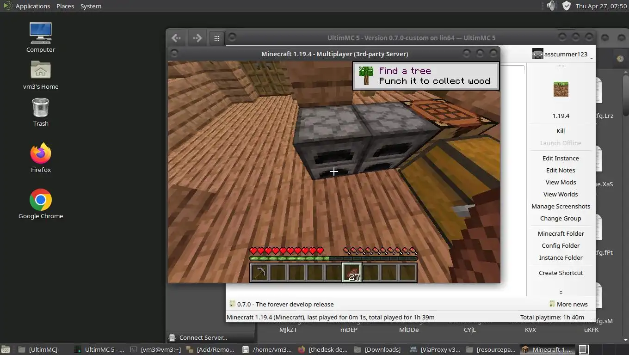Open the 0.7.0 forever develop release link

coord(285,304)
